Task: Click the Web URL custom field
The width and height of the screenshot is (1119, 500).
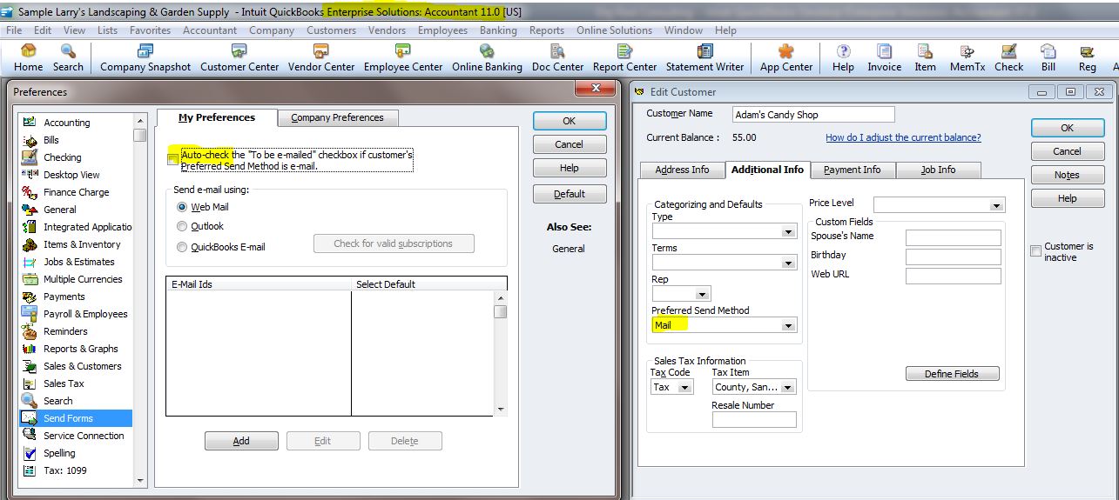Action: [954, 276]
